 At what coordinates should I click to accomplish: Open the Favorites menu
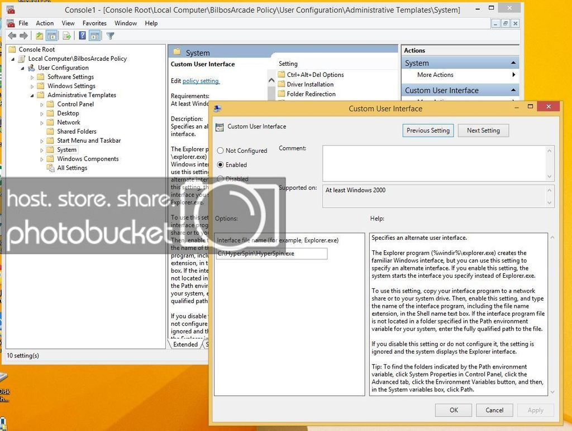point(94,23)
